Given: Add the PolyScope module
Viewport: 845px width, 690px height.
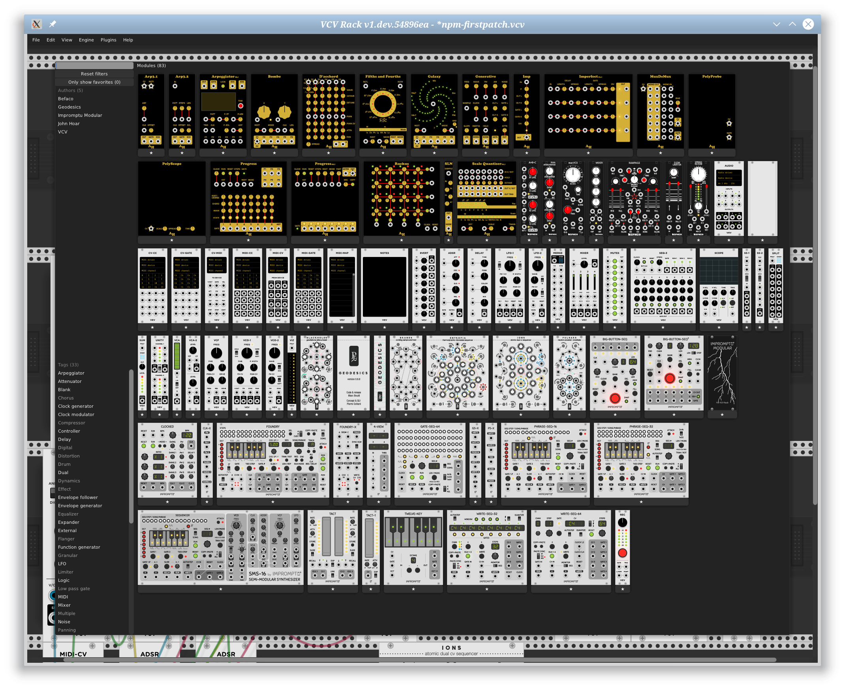Looking at the screenshot, I should click(x=172, y=199).
